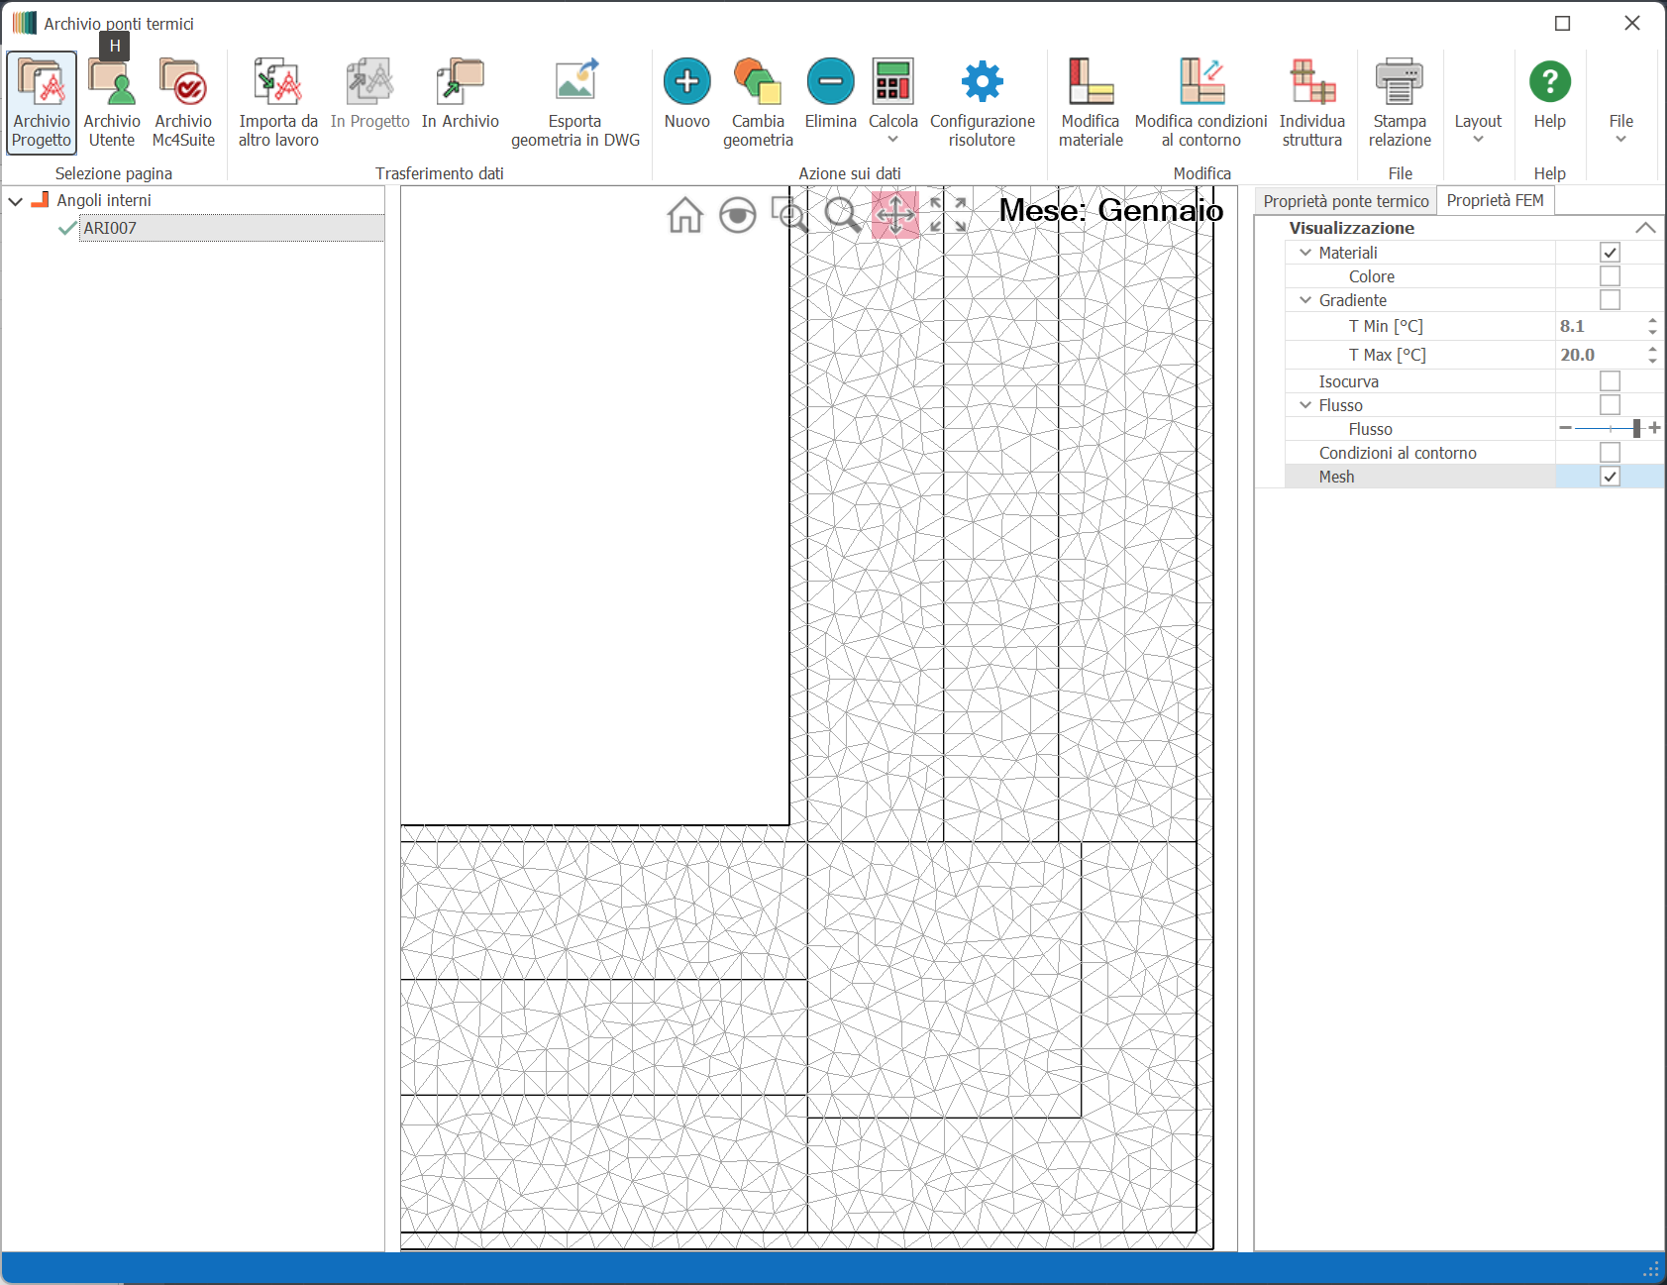Screen dimensions: 1667x1285
Task: Open Archivio Mc4Suite page
Action: tap(183, 103)
